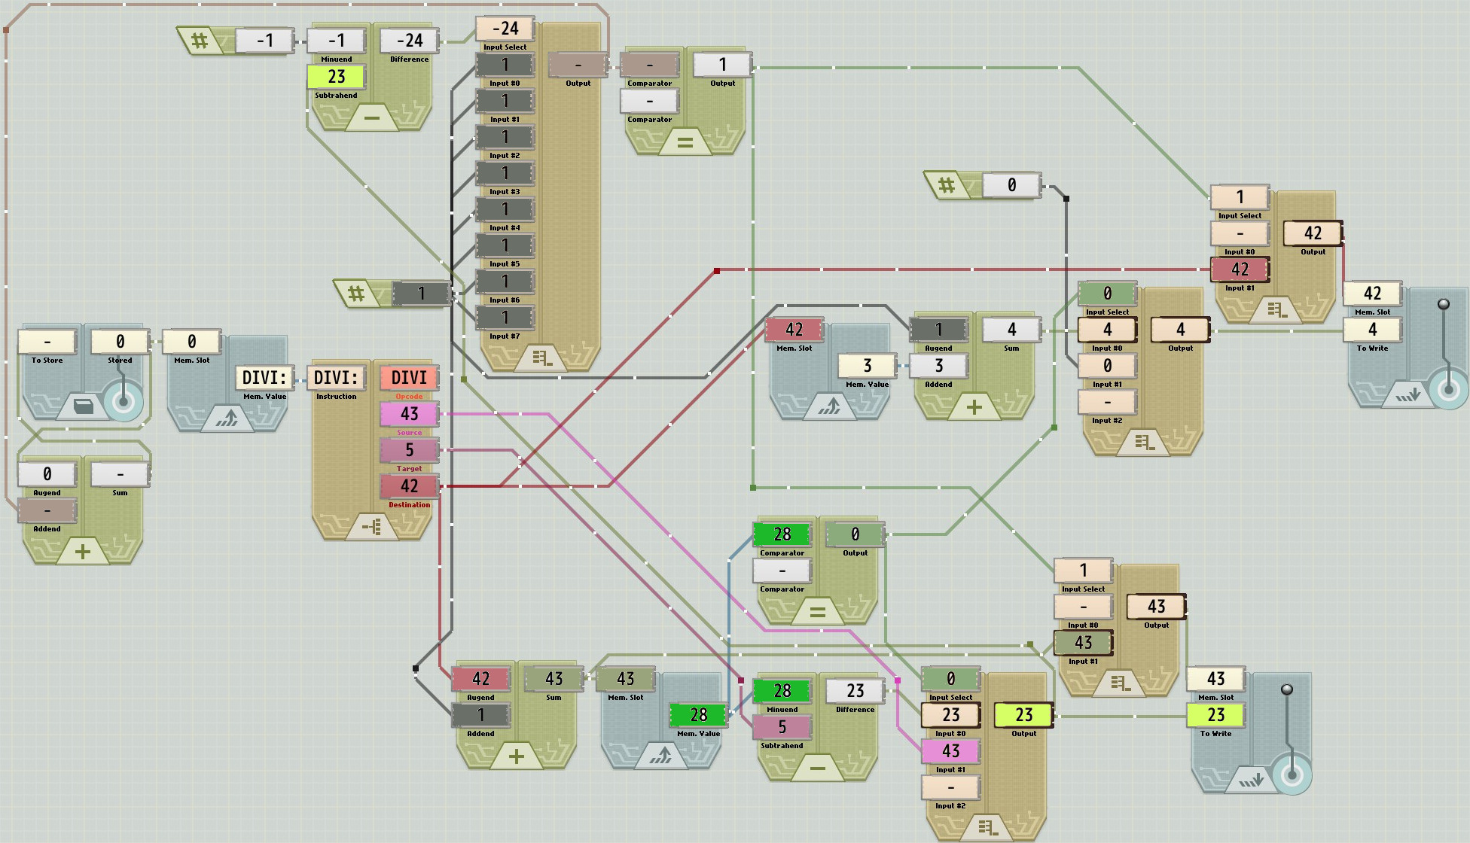Click the DIVI Opcode output field
Image resolution: width=1470 pixels, height=843 pixels.
[409, 377]
